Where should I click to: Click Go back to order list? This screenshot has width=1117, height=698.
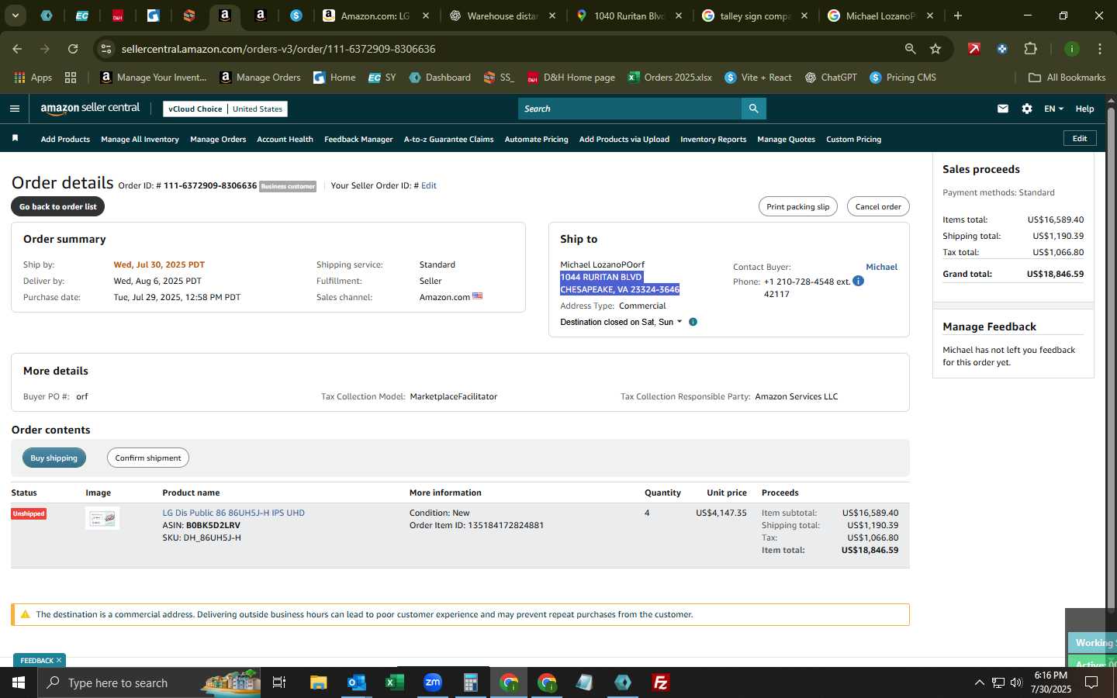[57, 206]
